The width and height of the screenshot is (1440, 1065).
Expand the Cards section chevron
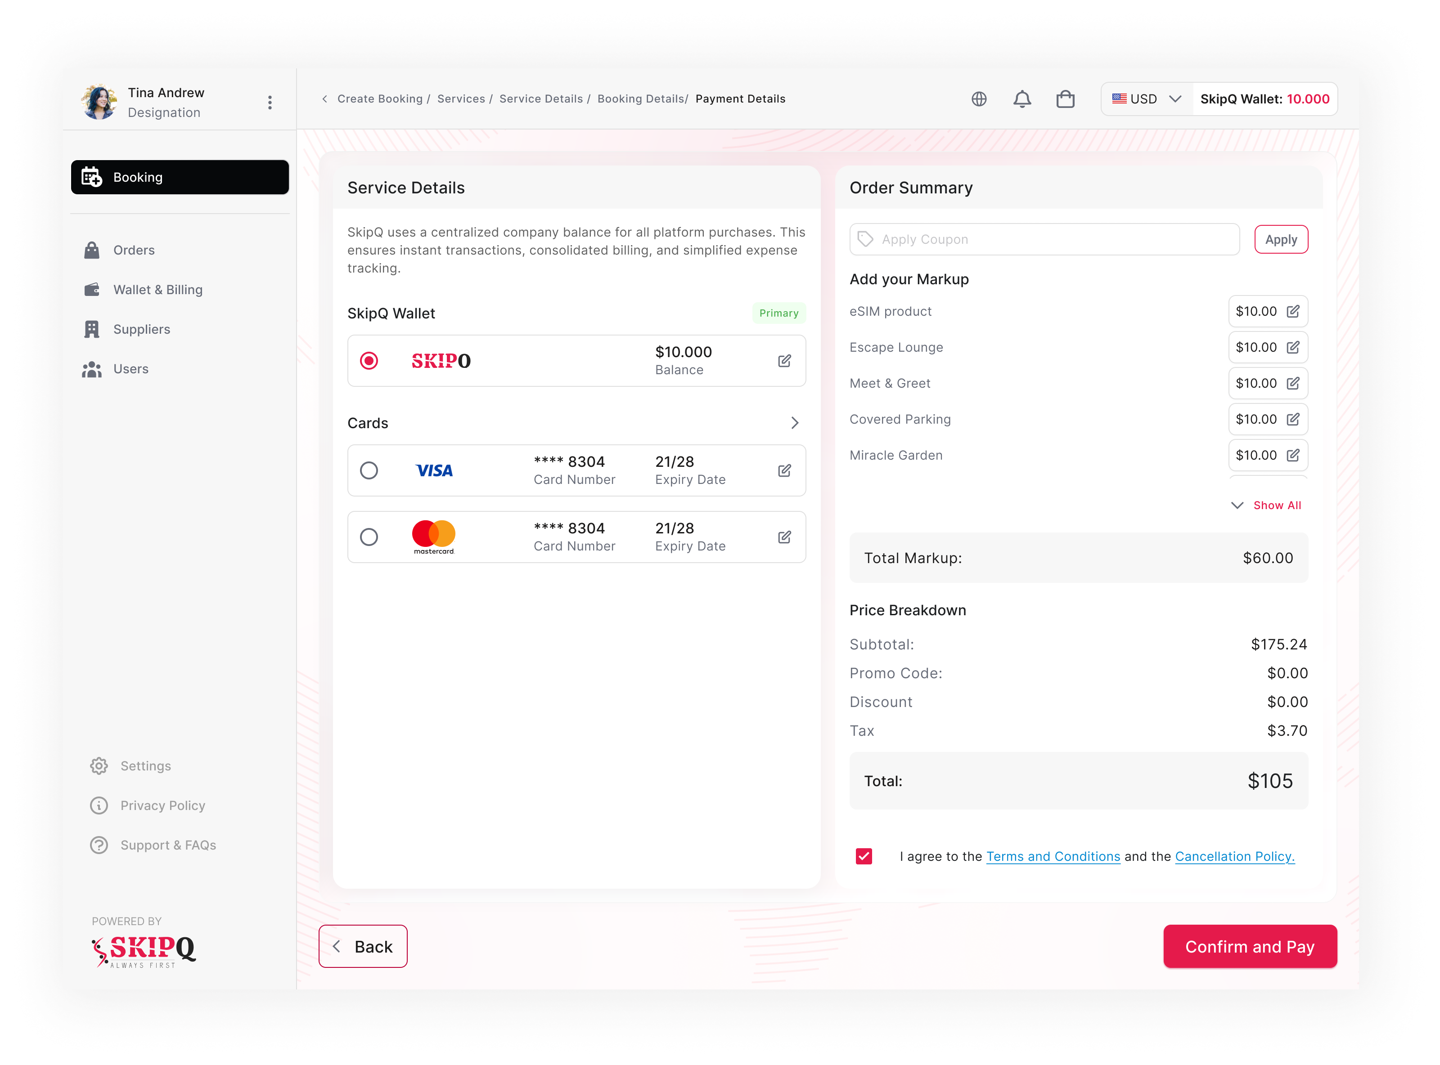(x=795, y=423)
